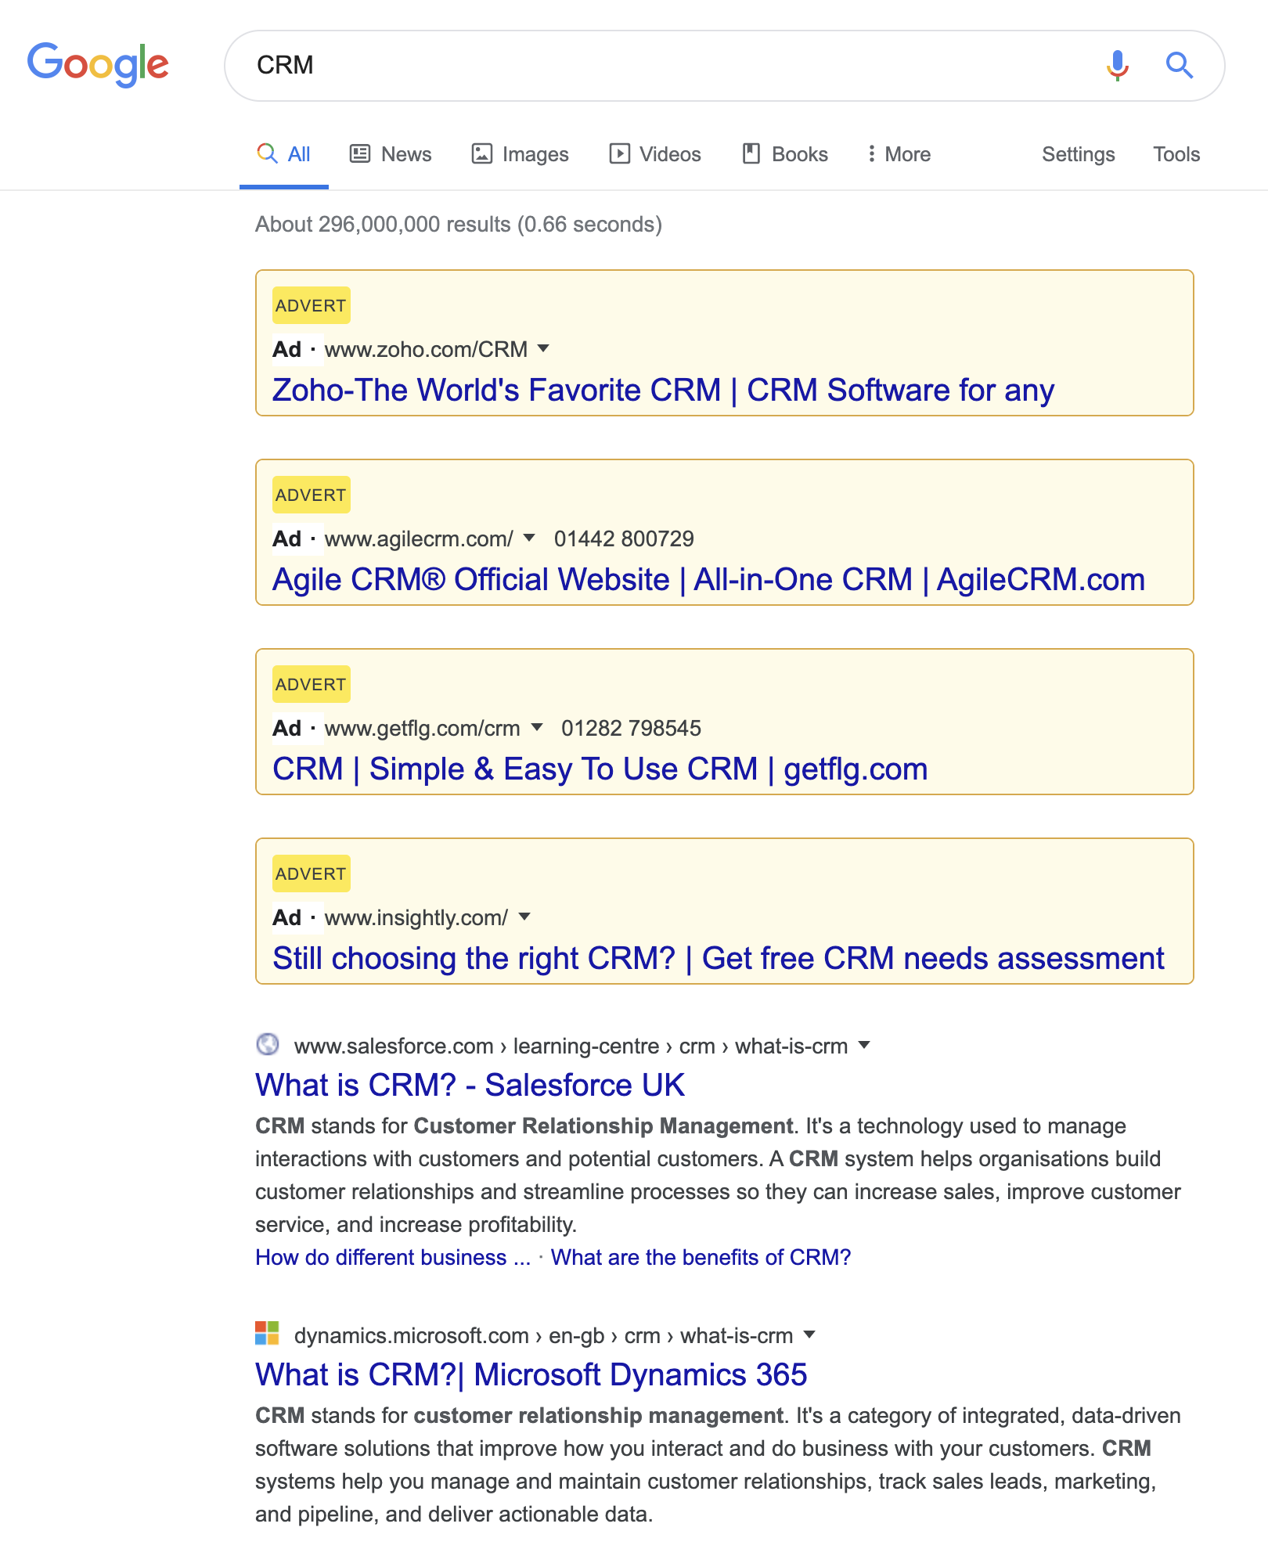1268x1556 pixels.
Task: Click the ADVERT label on Zoho ad
Action: coord(311,305)
